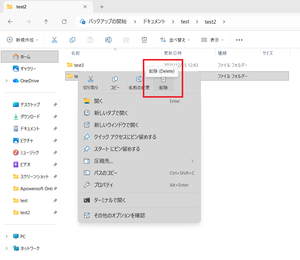The height and width of the screenshot is (260, 300).
Task: Select ホーム in the sidebar
Action: (30, 57)
